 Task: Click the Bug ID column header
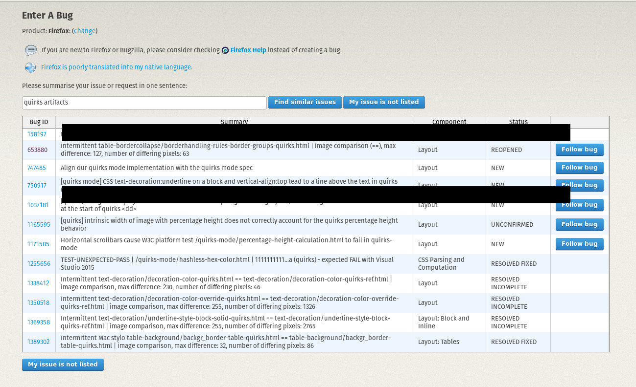click(x=39, y=122)
